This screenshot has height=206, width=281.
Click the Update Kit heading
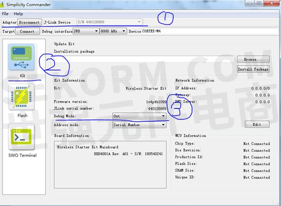[x=64, y=44]
